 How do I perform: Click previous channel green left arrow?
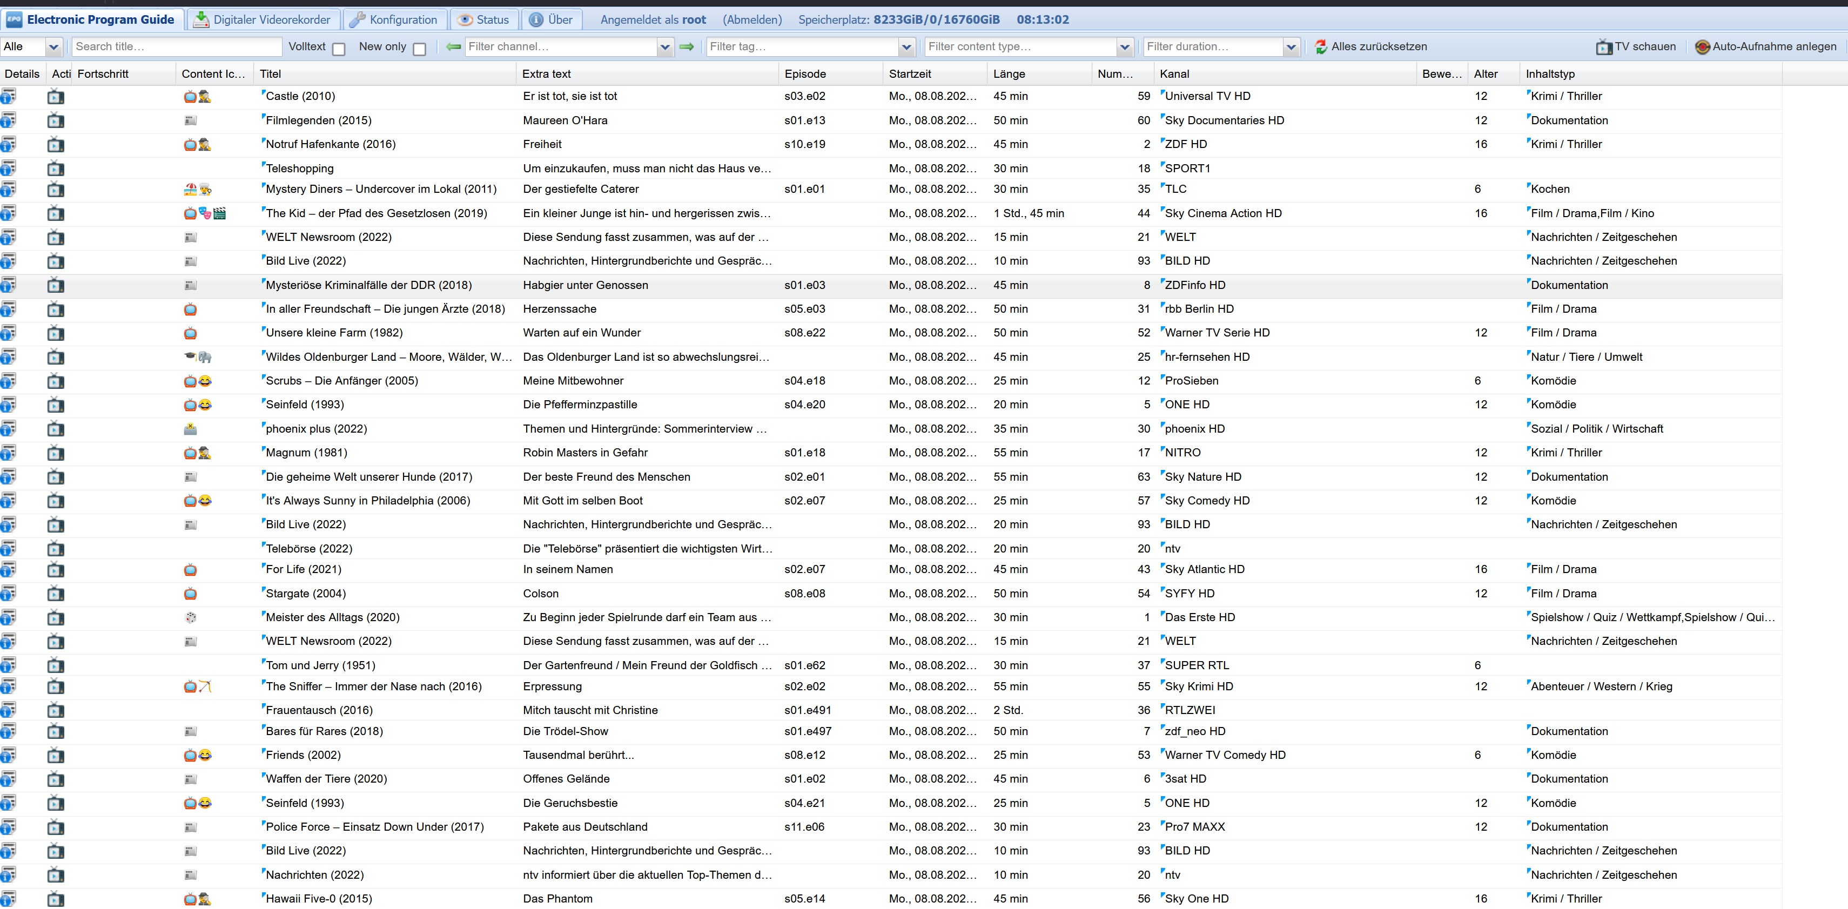(453, 46)
